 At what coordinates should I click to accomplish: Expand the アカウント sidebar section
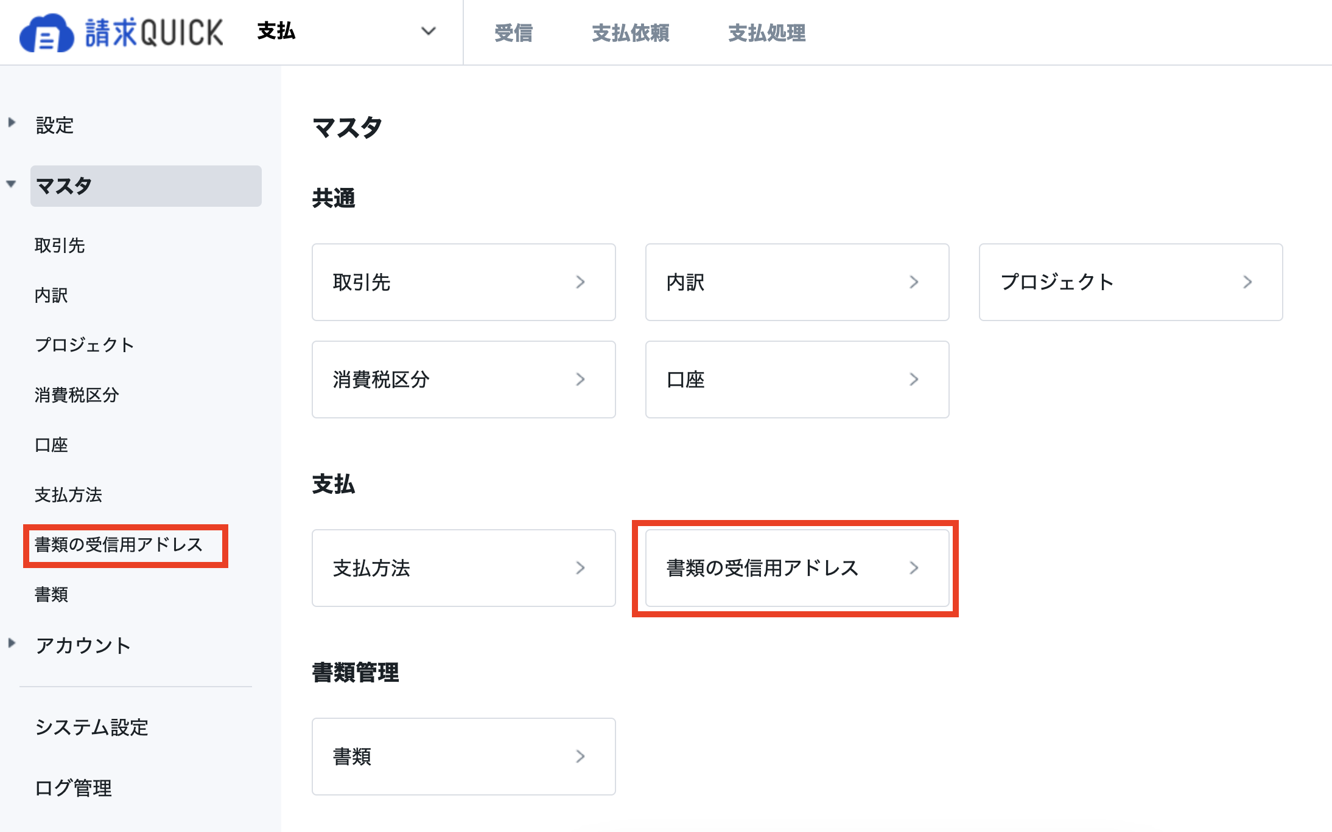tap(12, 643)
